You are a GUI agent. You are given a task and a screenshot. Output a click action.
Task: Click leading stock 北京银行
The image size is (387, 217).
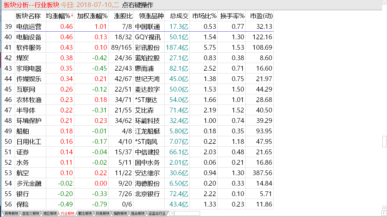[x=147, y=194]
